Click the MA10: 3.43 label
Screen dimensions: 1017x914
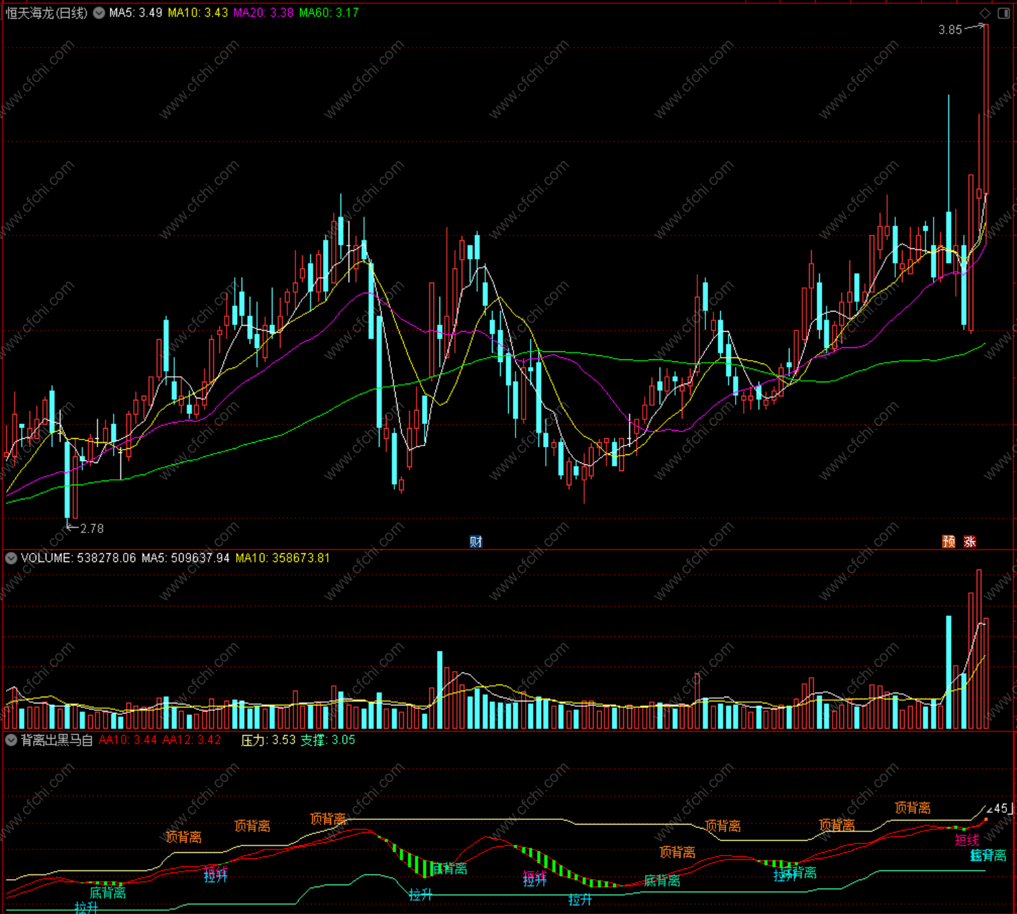198,13
